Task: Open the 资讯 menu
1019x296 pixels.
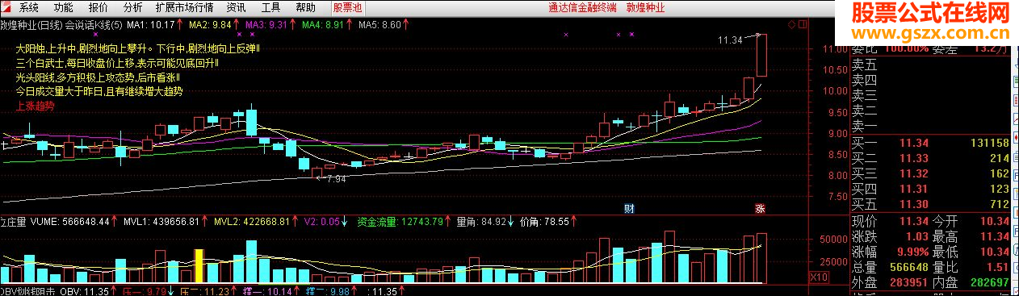Action: coord(236,7)
